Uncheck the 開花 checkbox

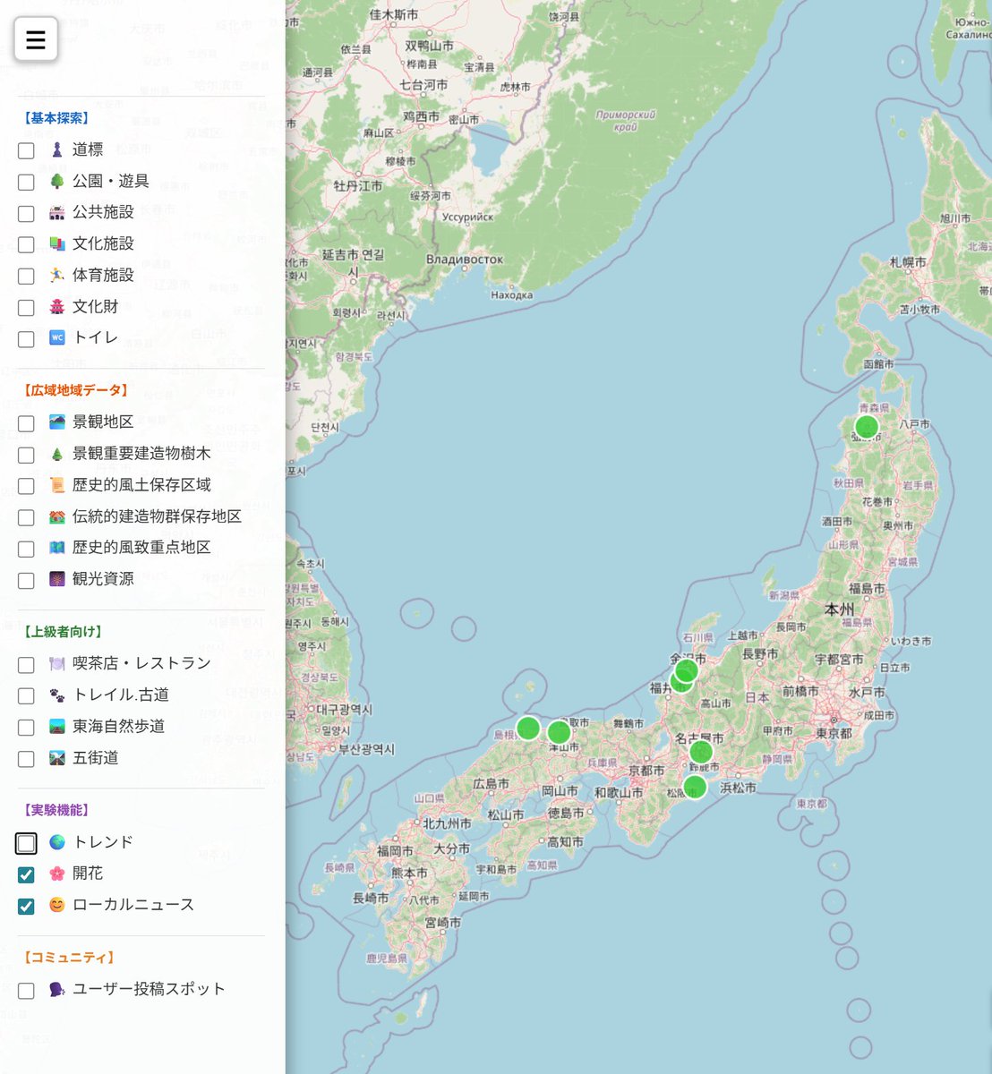(26, 874)
